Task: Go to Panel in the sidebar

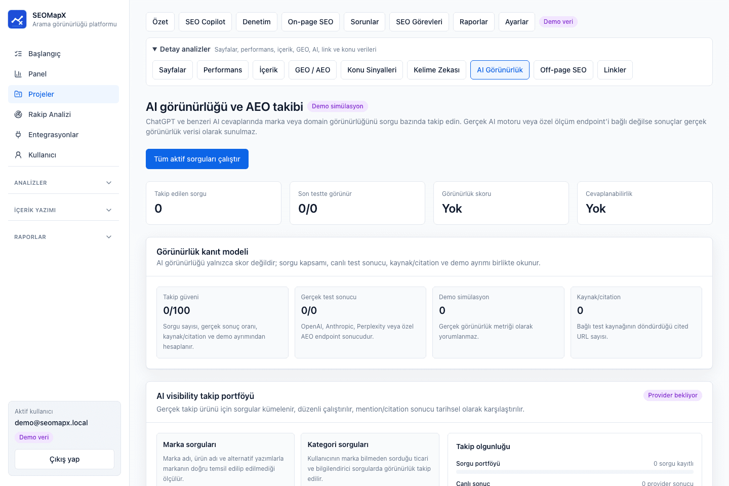Action: tap(63, 74)
